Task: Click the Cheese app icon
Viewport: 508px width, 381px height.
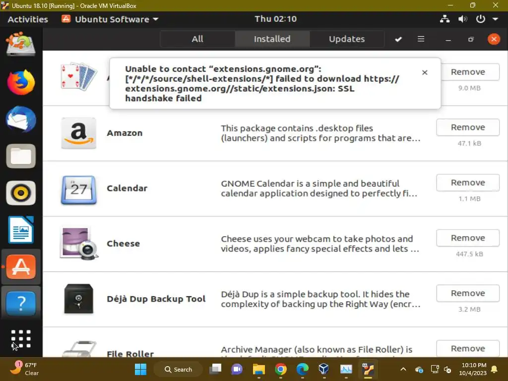Action: [79, 244]
